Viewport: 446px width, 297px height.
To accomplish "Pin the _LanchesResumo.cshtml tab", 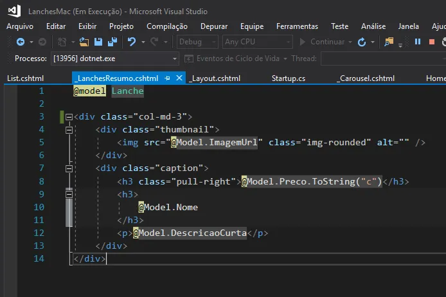I will point(168,78).
